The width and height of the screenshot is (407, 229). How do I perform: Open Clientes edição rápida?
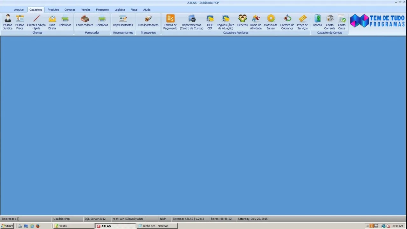(36, 22)
